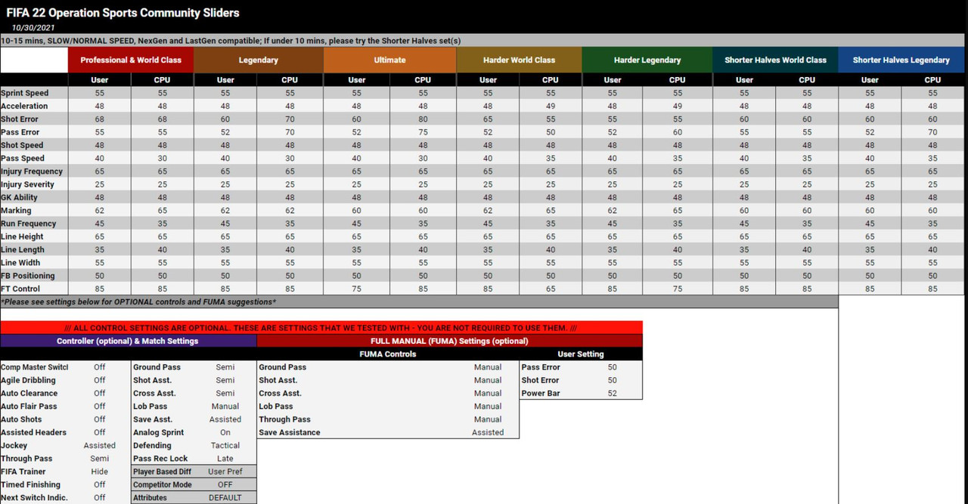968x504 pixels.
Task: Click Ultimate User FT Control value 75
Action: pyautogui.click(x=357, y=289)
